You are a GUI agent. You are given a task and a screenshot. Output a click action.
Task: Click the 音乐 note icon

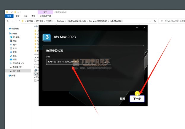point(11,56)
